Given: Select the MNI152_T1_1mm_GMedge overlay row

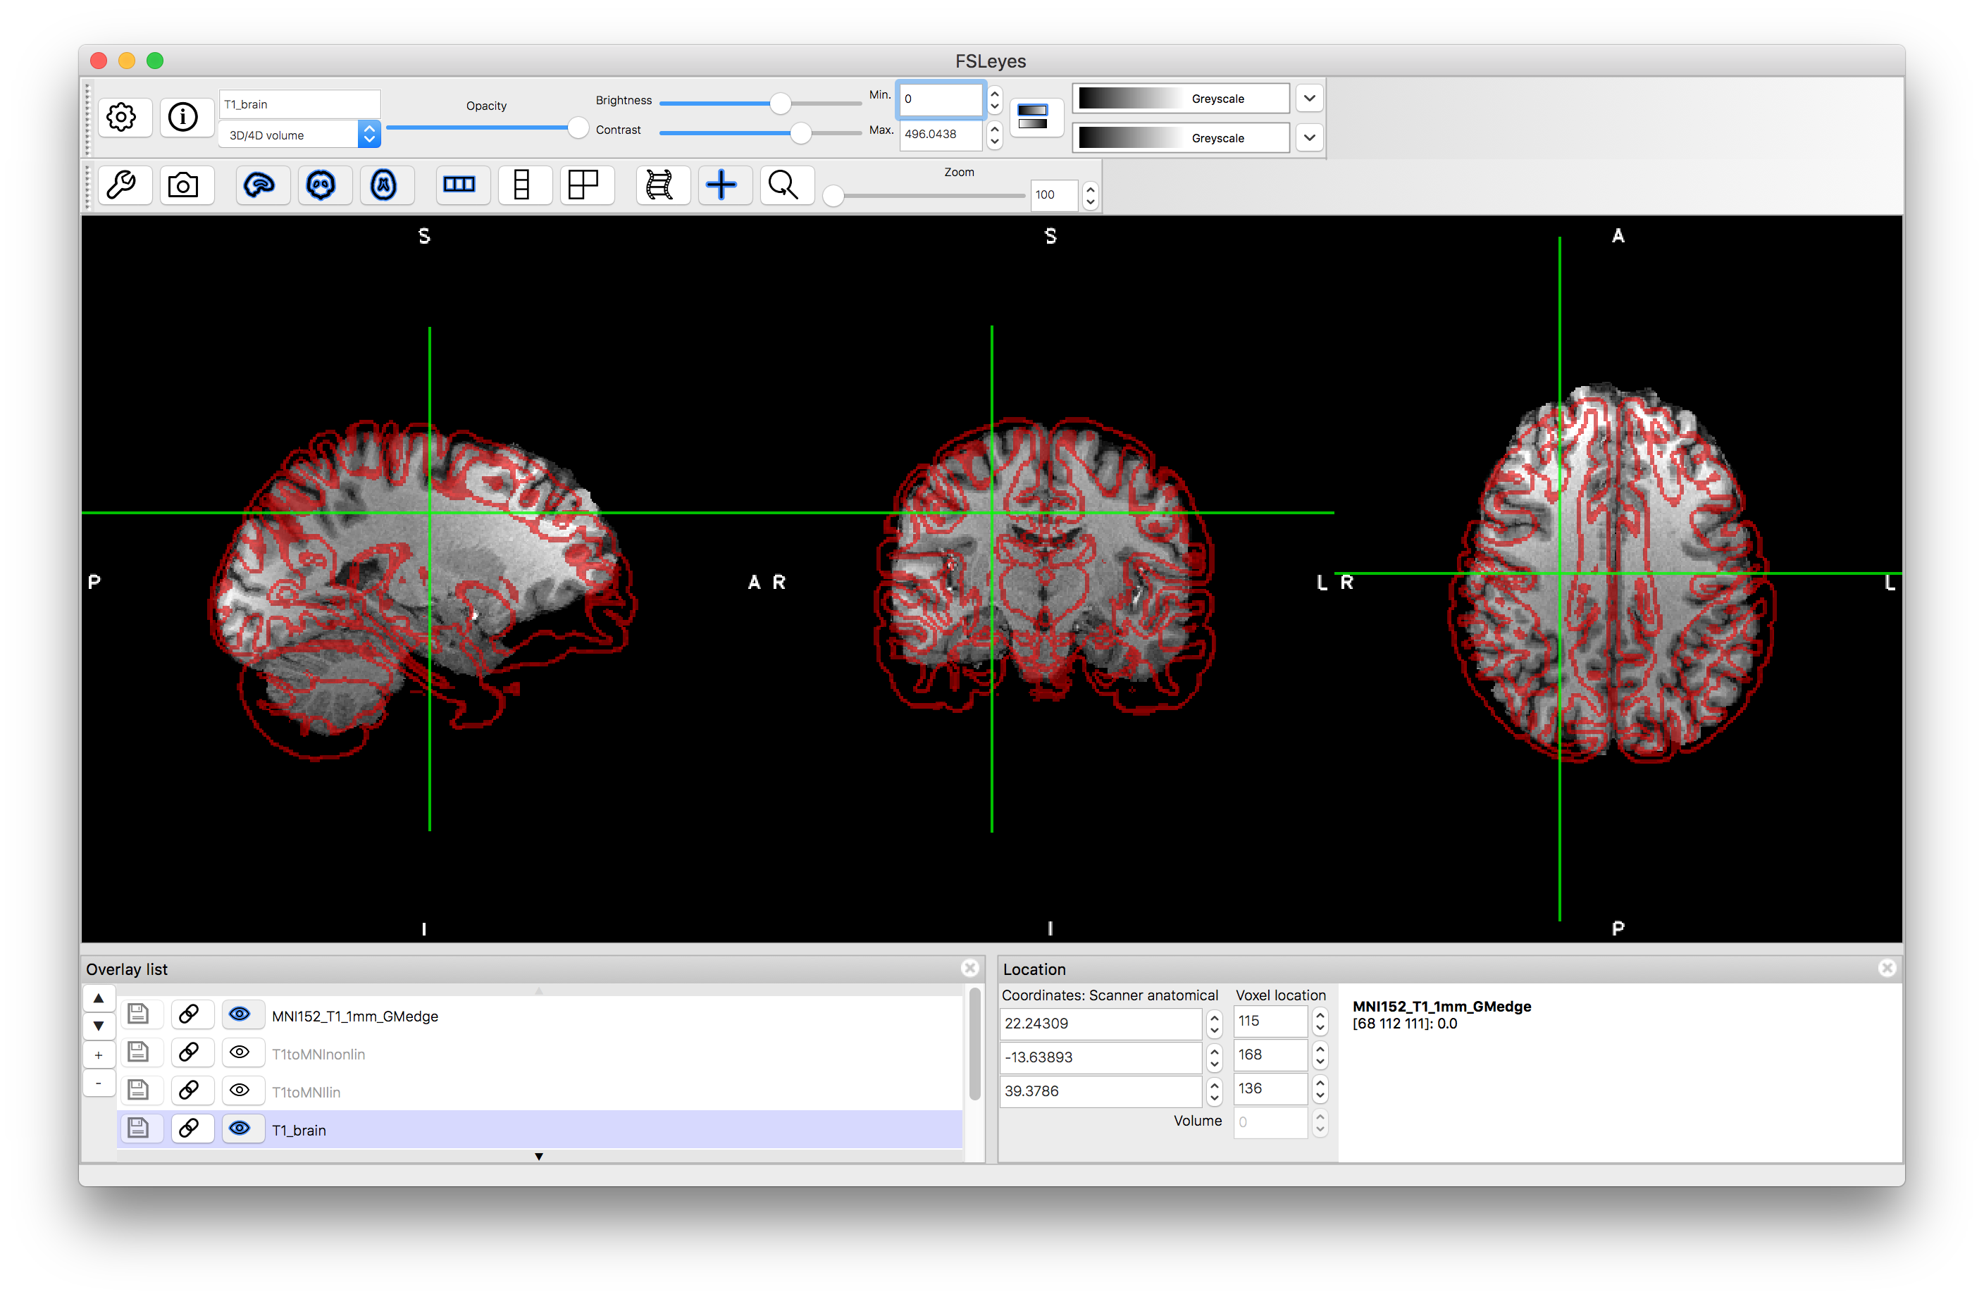Looking at the screenshot, I should point(540,1014).
